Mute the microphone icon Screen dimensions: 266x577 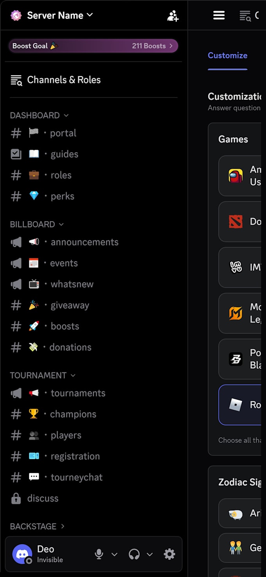tap(99, 554)
